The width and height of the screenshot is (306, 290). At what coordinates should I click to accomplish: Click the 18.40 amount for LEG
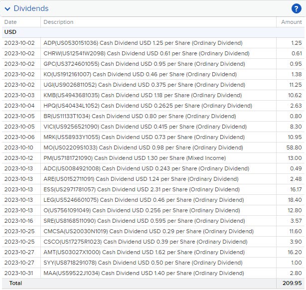point(295,200)
